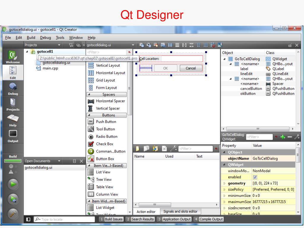Switch to Action editor tab
The image size is (304, 228).
pyautogui.click(x=146, y=212)
